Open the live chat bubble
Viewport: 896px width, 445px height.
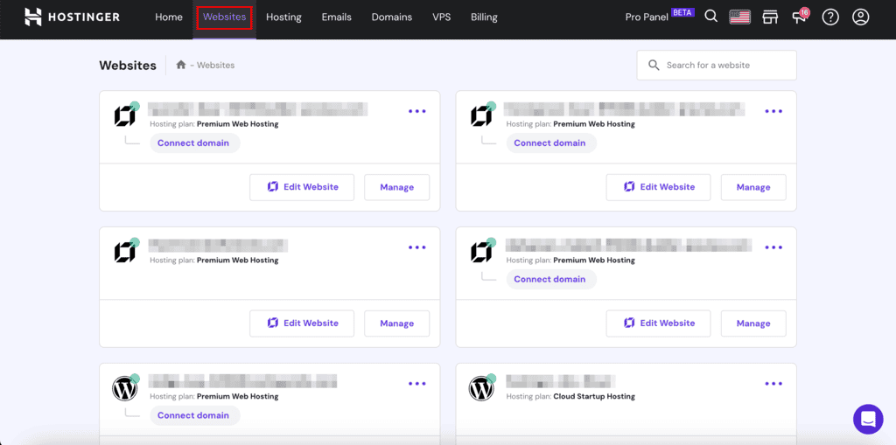pyautogui.click(x=868, y=419)
